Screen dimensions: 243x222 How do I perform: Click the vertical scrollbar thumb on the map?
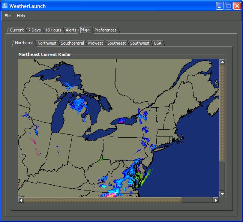point(222,112)
